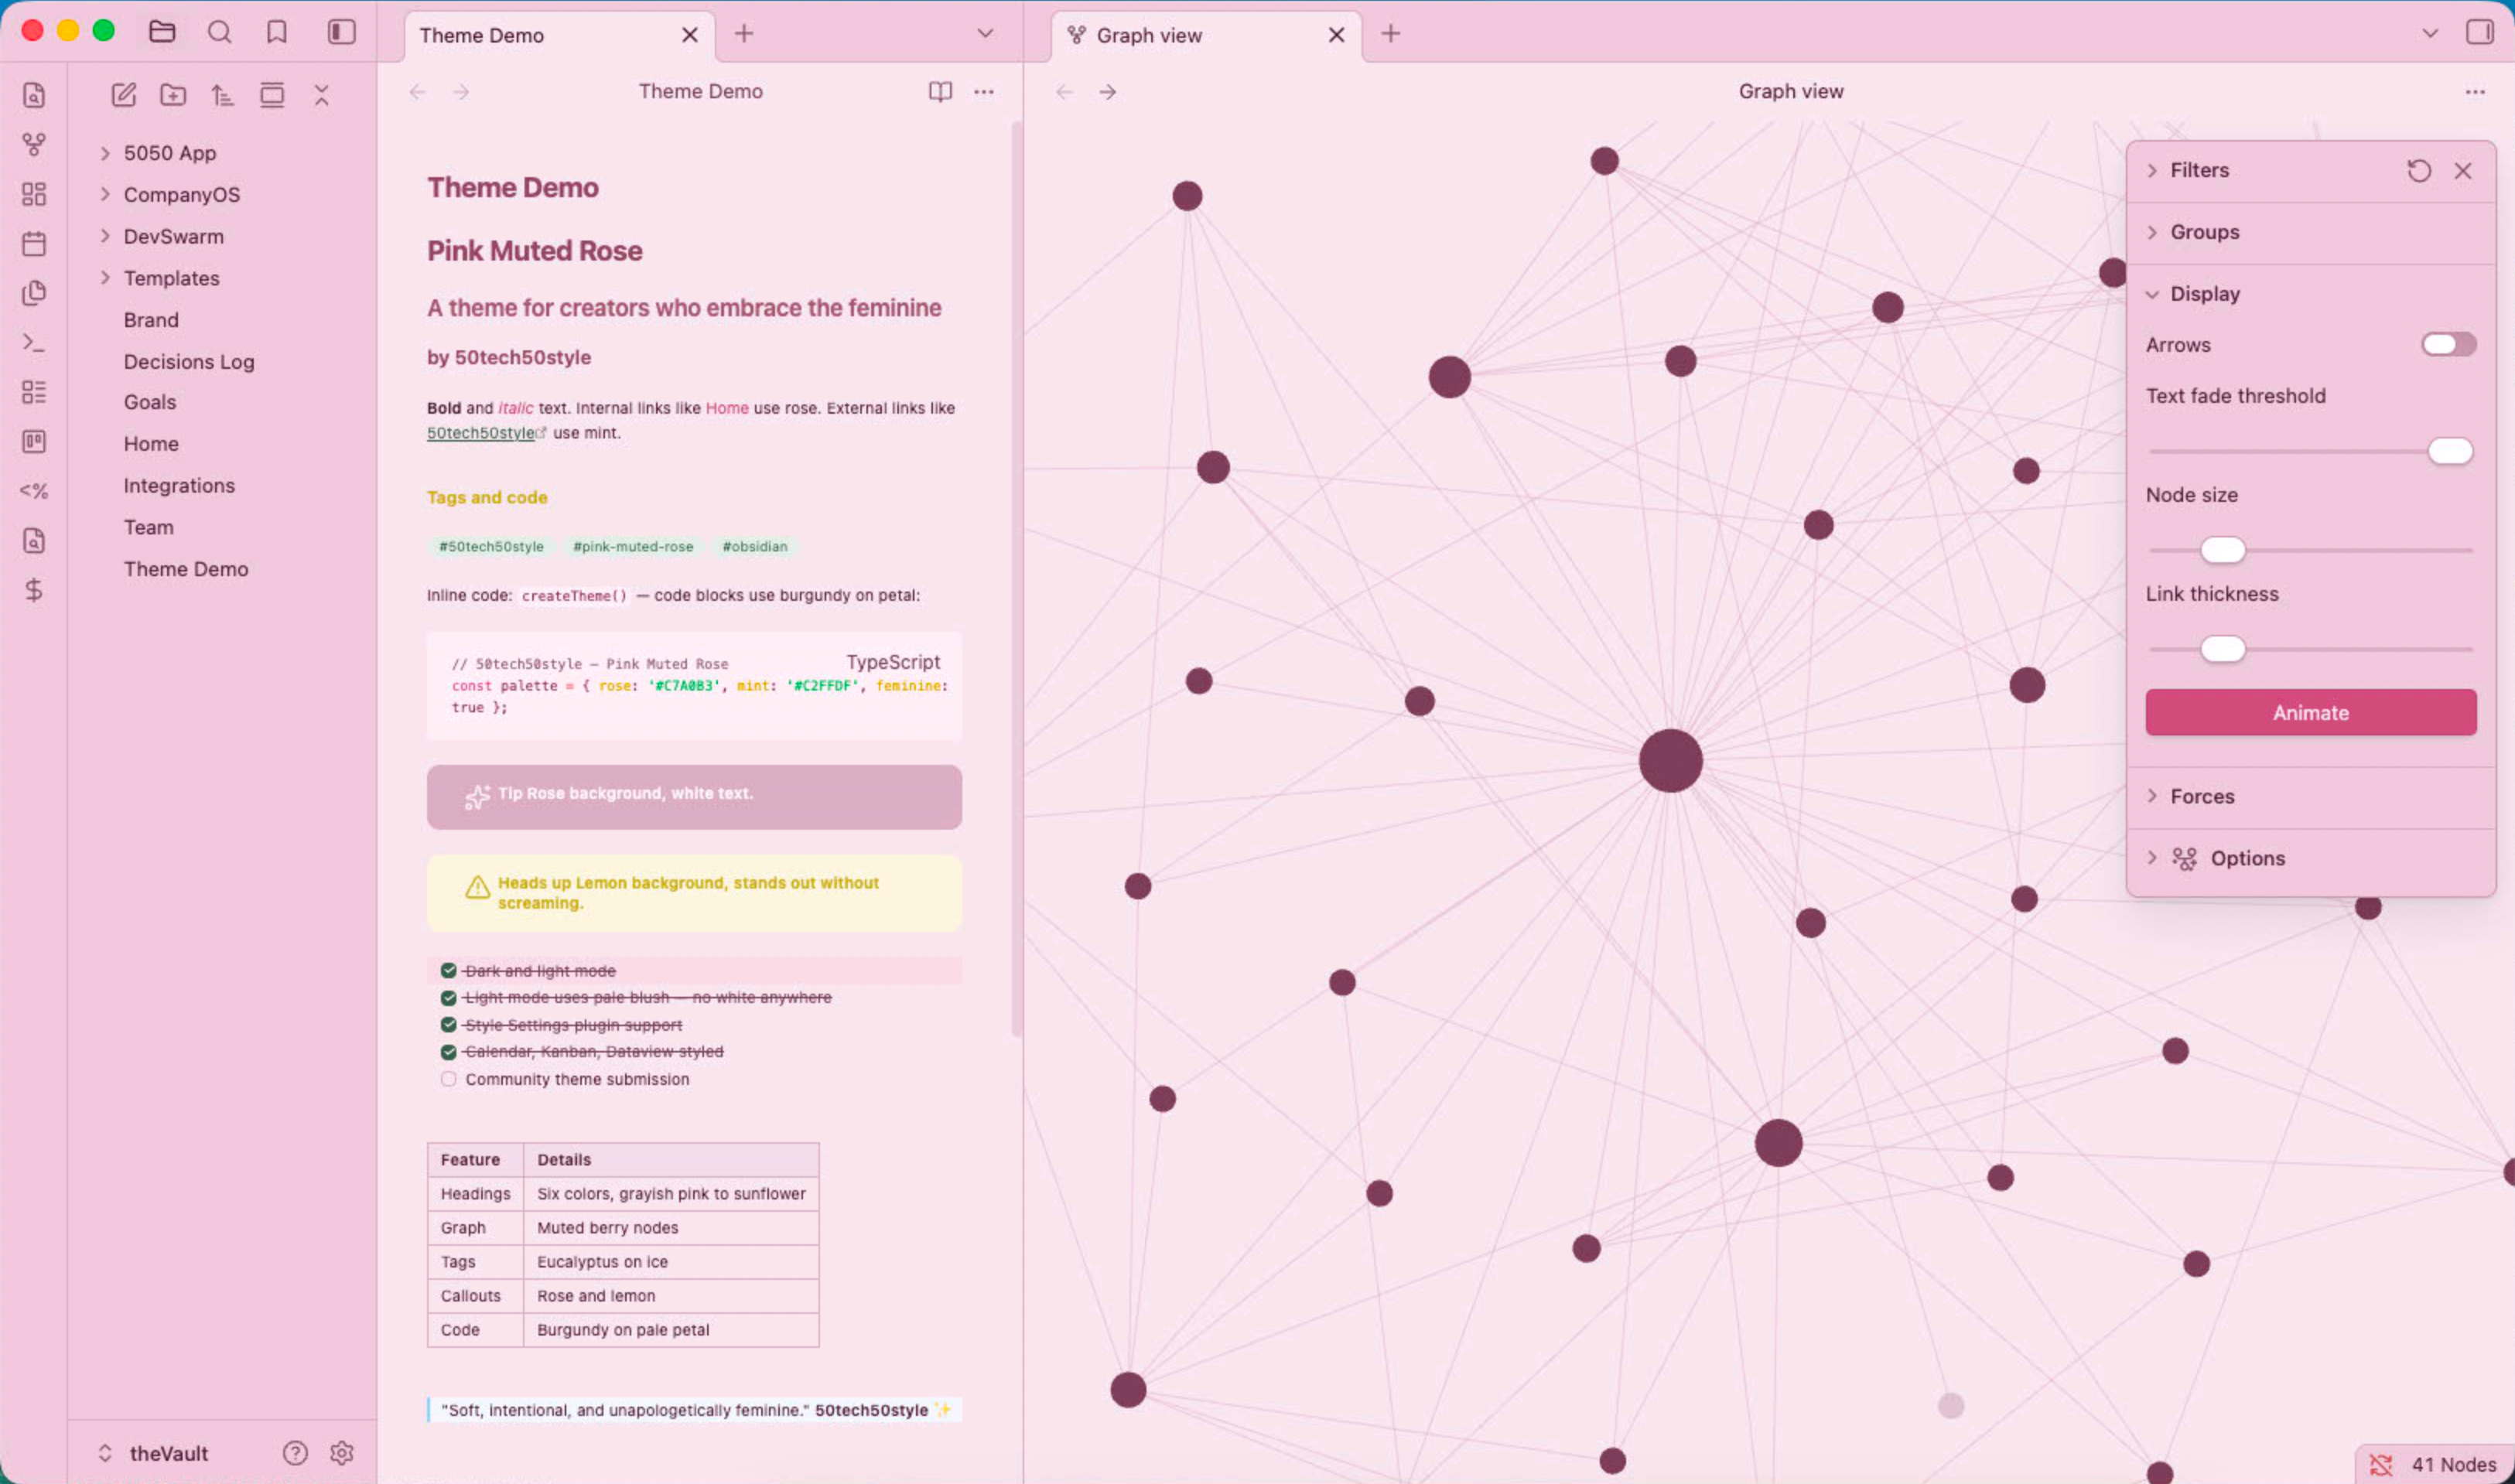
Task: Toggle the Arrows switch
Action: pos(2449,345)
